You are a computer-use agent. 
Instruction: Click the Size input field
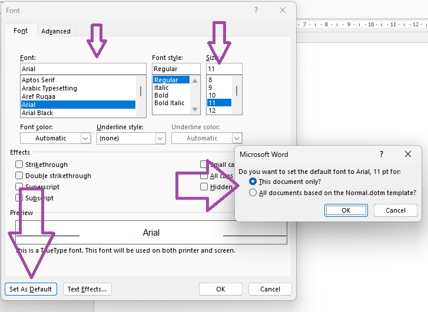224,69
